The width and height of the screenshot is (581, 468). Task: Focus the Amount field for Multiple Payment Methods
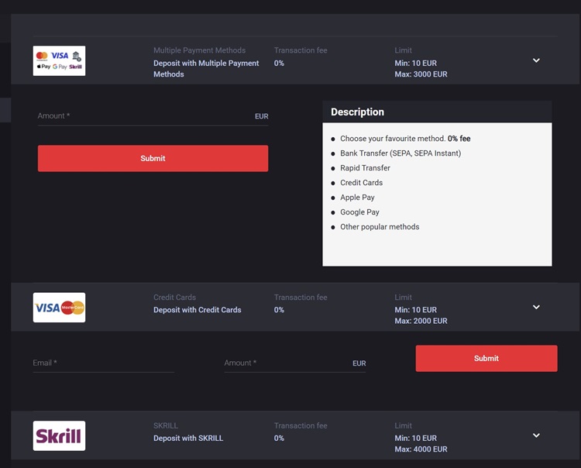point(153,116)
